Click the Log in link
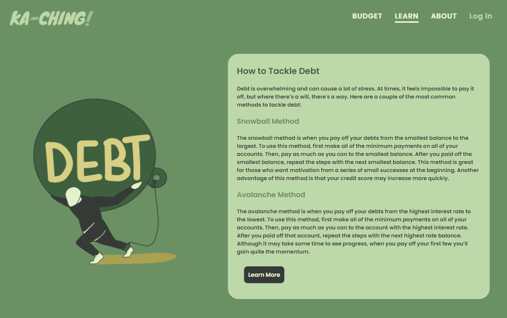507x318 pixels. tap(480, 16)
